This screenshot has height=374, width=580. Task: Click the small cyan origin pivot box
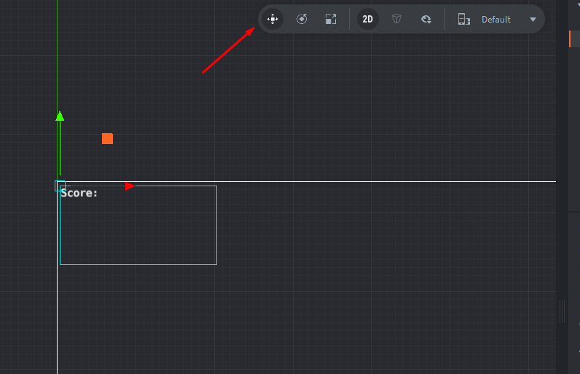pos(60,186)
